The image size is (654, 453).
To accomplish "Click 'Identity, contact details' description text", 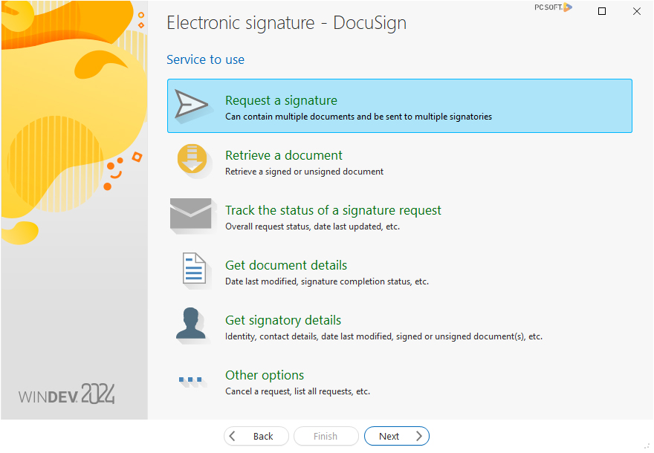I will pos(383,336).
